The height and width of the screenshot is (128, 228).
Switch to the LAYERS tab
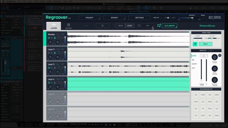point(54,26)
